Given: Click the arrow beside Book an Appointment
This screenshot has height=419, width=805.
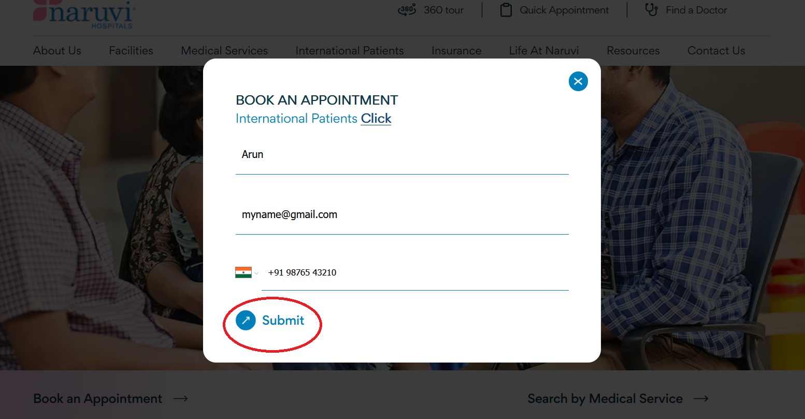Looking at the screenshot, I should [180, 399].
